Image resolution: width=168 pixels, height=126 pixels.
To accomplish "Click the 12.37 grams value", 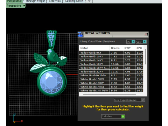I will [114, 72].
